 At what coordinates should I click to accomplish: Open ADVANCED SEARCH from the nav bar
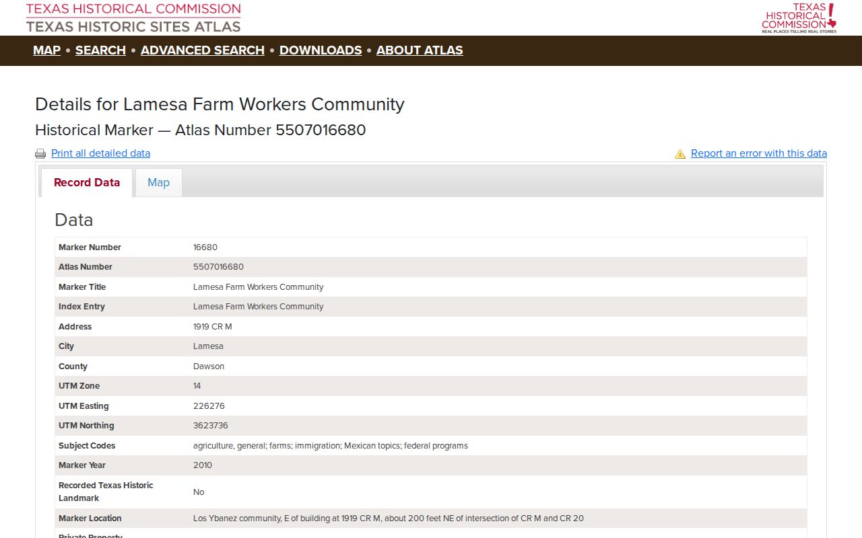(x=203, y=50)
